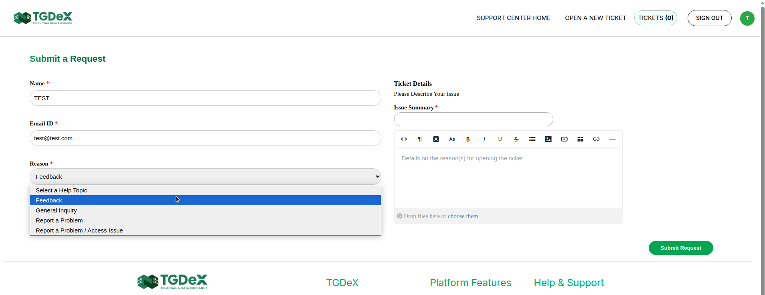
Task: Apply strikethrough formatting in editor
Action: (516, 139)
